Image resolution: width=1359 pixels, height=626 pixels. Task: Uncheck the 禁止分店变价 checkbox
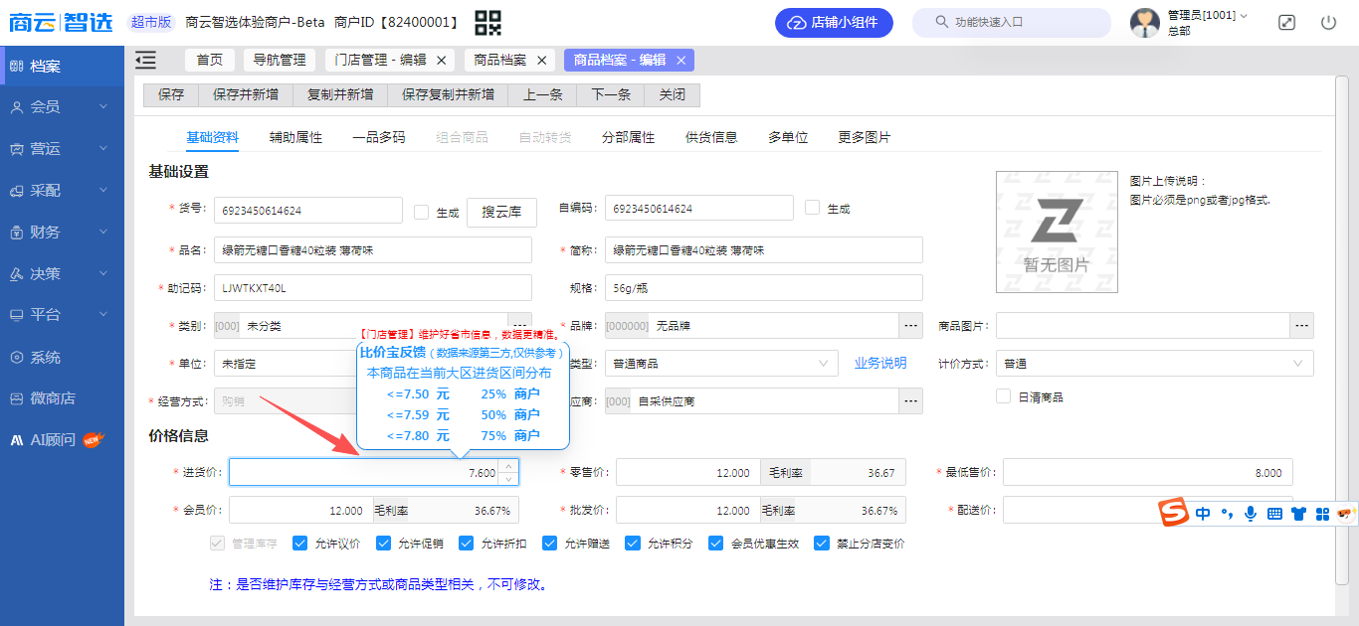coord(822,544)
